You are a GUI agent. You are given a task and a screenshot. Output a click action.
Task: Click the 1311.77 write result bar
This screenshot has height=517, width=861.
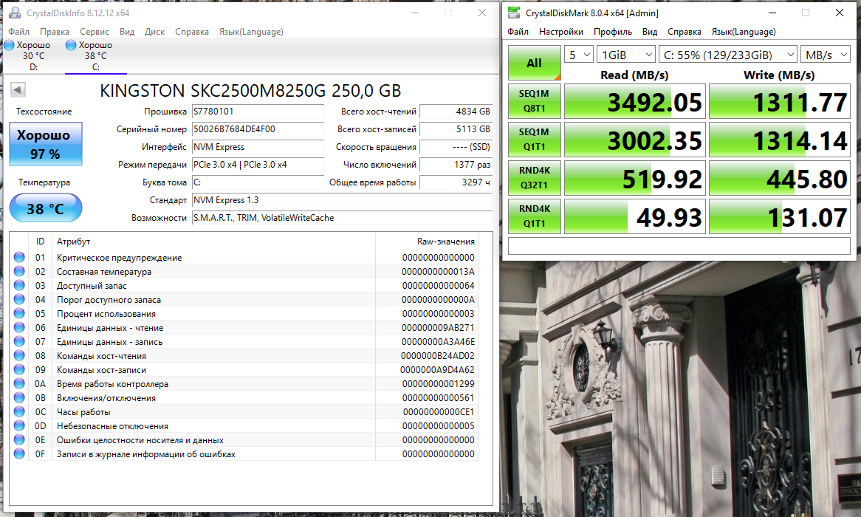pos(780,101)
